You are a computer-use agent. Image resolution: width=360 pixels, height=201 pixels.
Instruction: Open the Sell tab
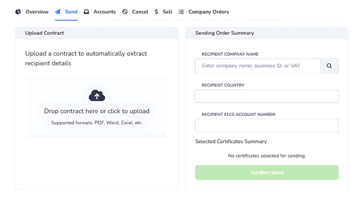coord(167,12)
